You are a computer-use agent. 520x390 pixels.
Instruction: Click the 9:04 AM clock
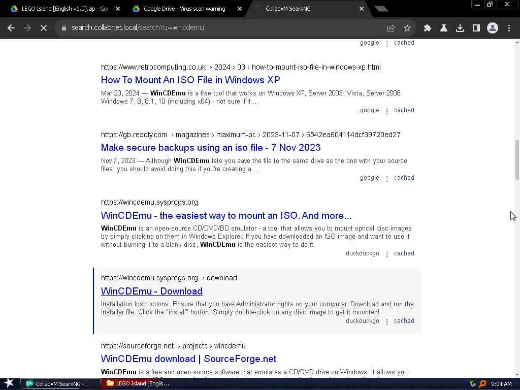pyautogui.click(x=501, y=384)
